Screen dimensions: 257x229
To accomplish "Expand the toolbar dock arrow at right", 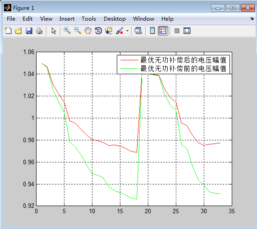I will click(252, 18).
